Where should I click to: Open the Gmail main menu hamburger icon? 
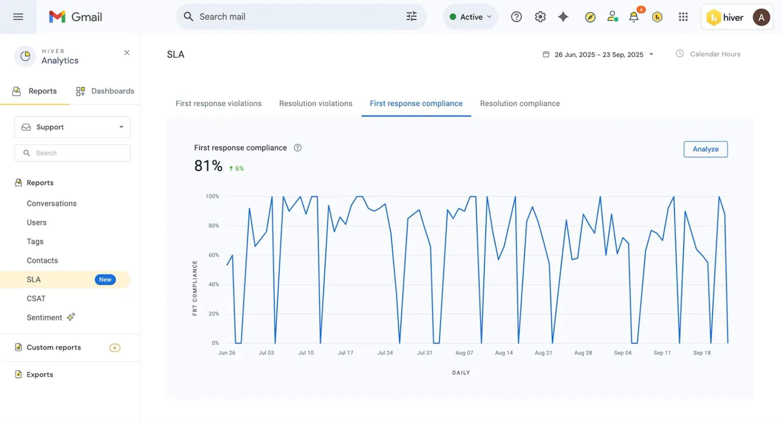click(18, 17)
